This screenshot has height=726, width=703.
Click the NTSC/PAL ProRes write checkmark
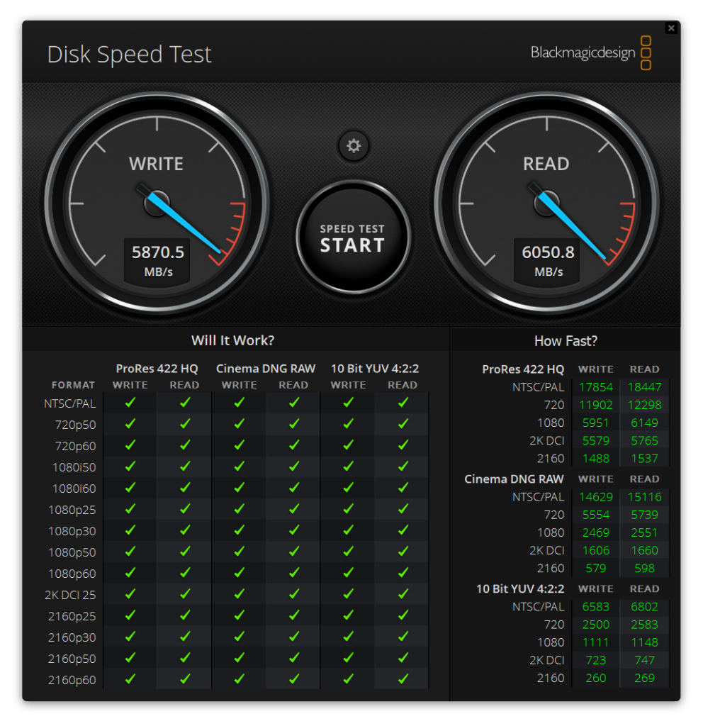pyautogui.click(x=130, y=403)
